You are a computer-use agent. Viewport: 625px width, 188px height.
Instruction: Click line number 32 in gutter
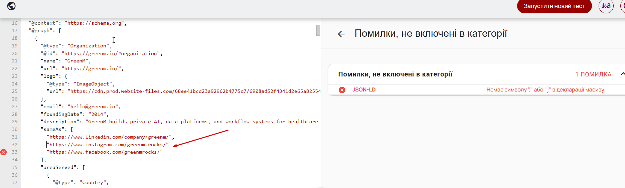pos(15,145)
